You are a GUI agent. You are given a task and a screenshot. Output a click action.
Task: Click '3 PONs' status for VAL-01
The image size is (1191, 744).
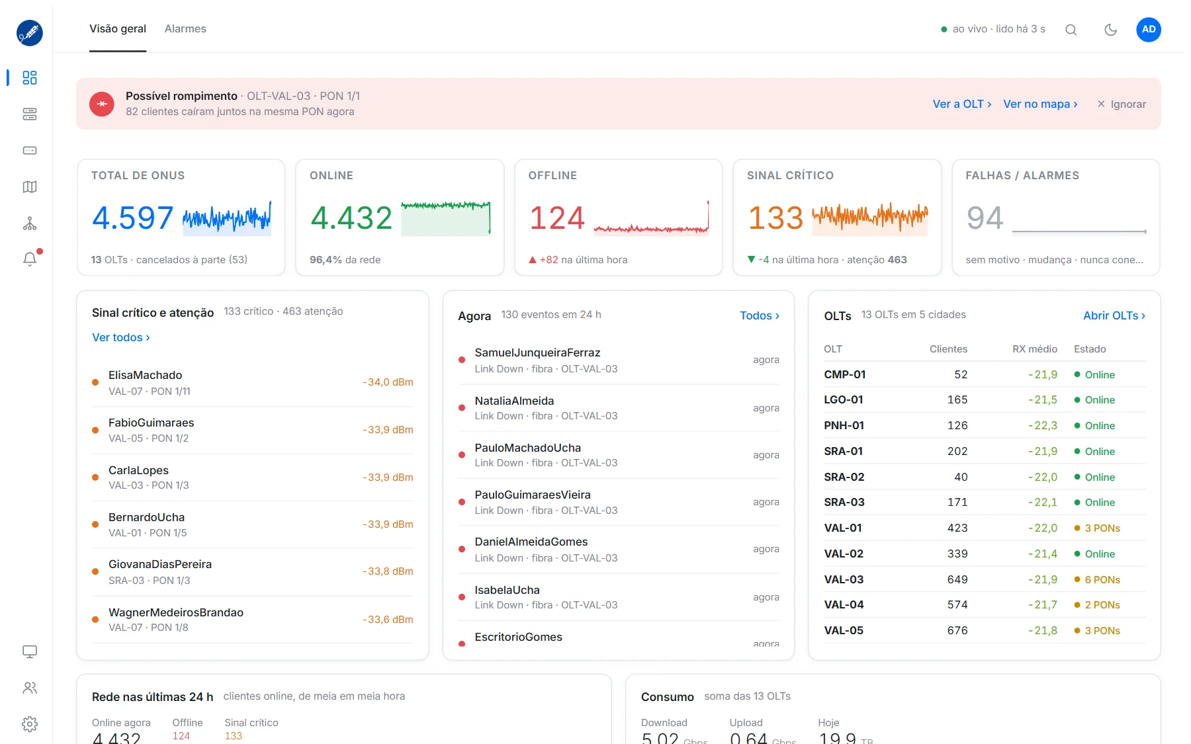[1098, 528]
